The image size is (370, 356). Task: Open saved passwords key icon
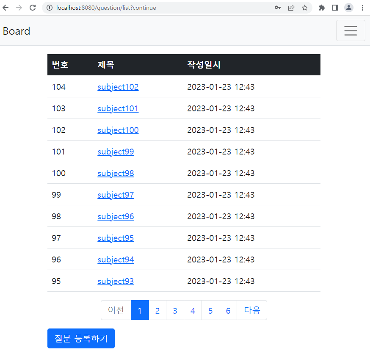(x=278, y=8)
